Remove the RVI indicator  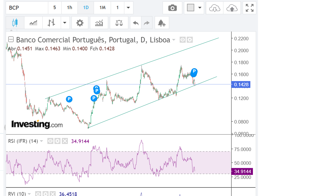point(53,194)
